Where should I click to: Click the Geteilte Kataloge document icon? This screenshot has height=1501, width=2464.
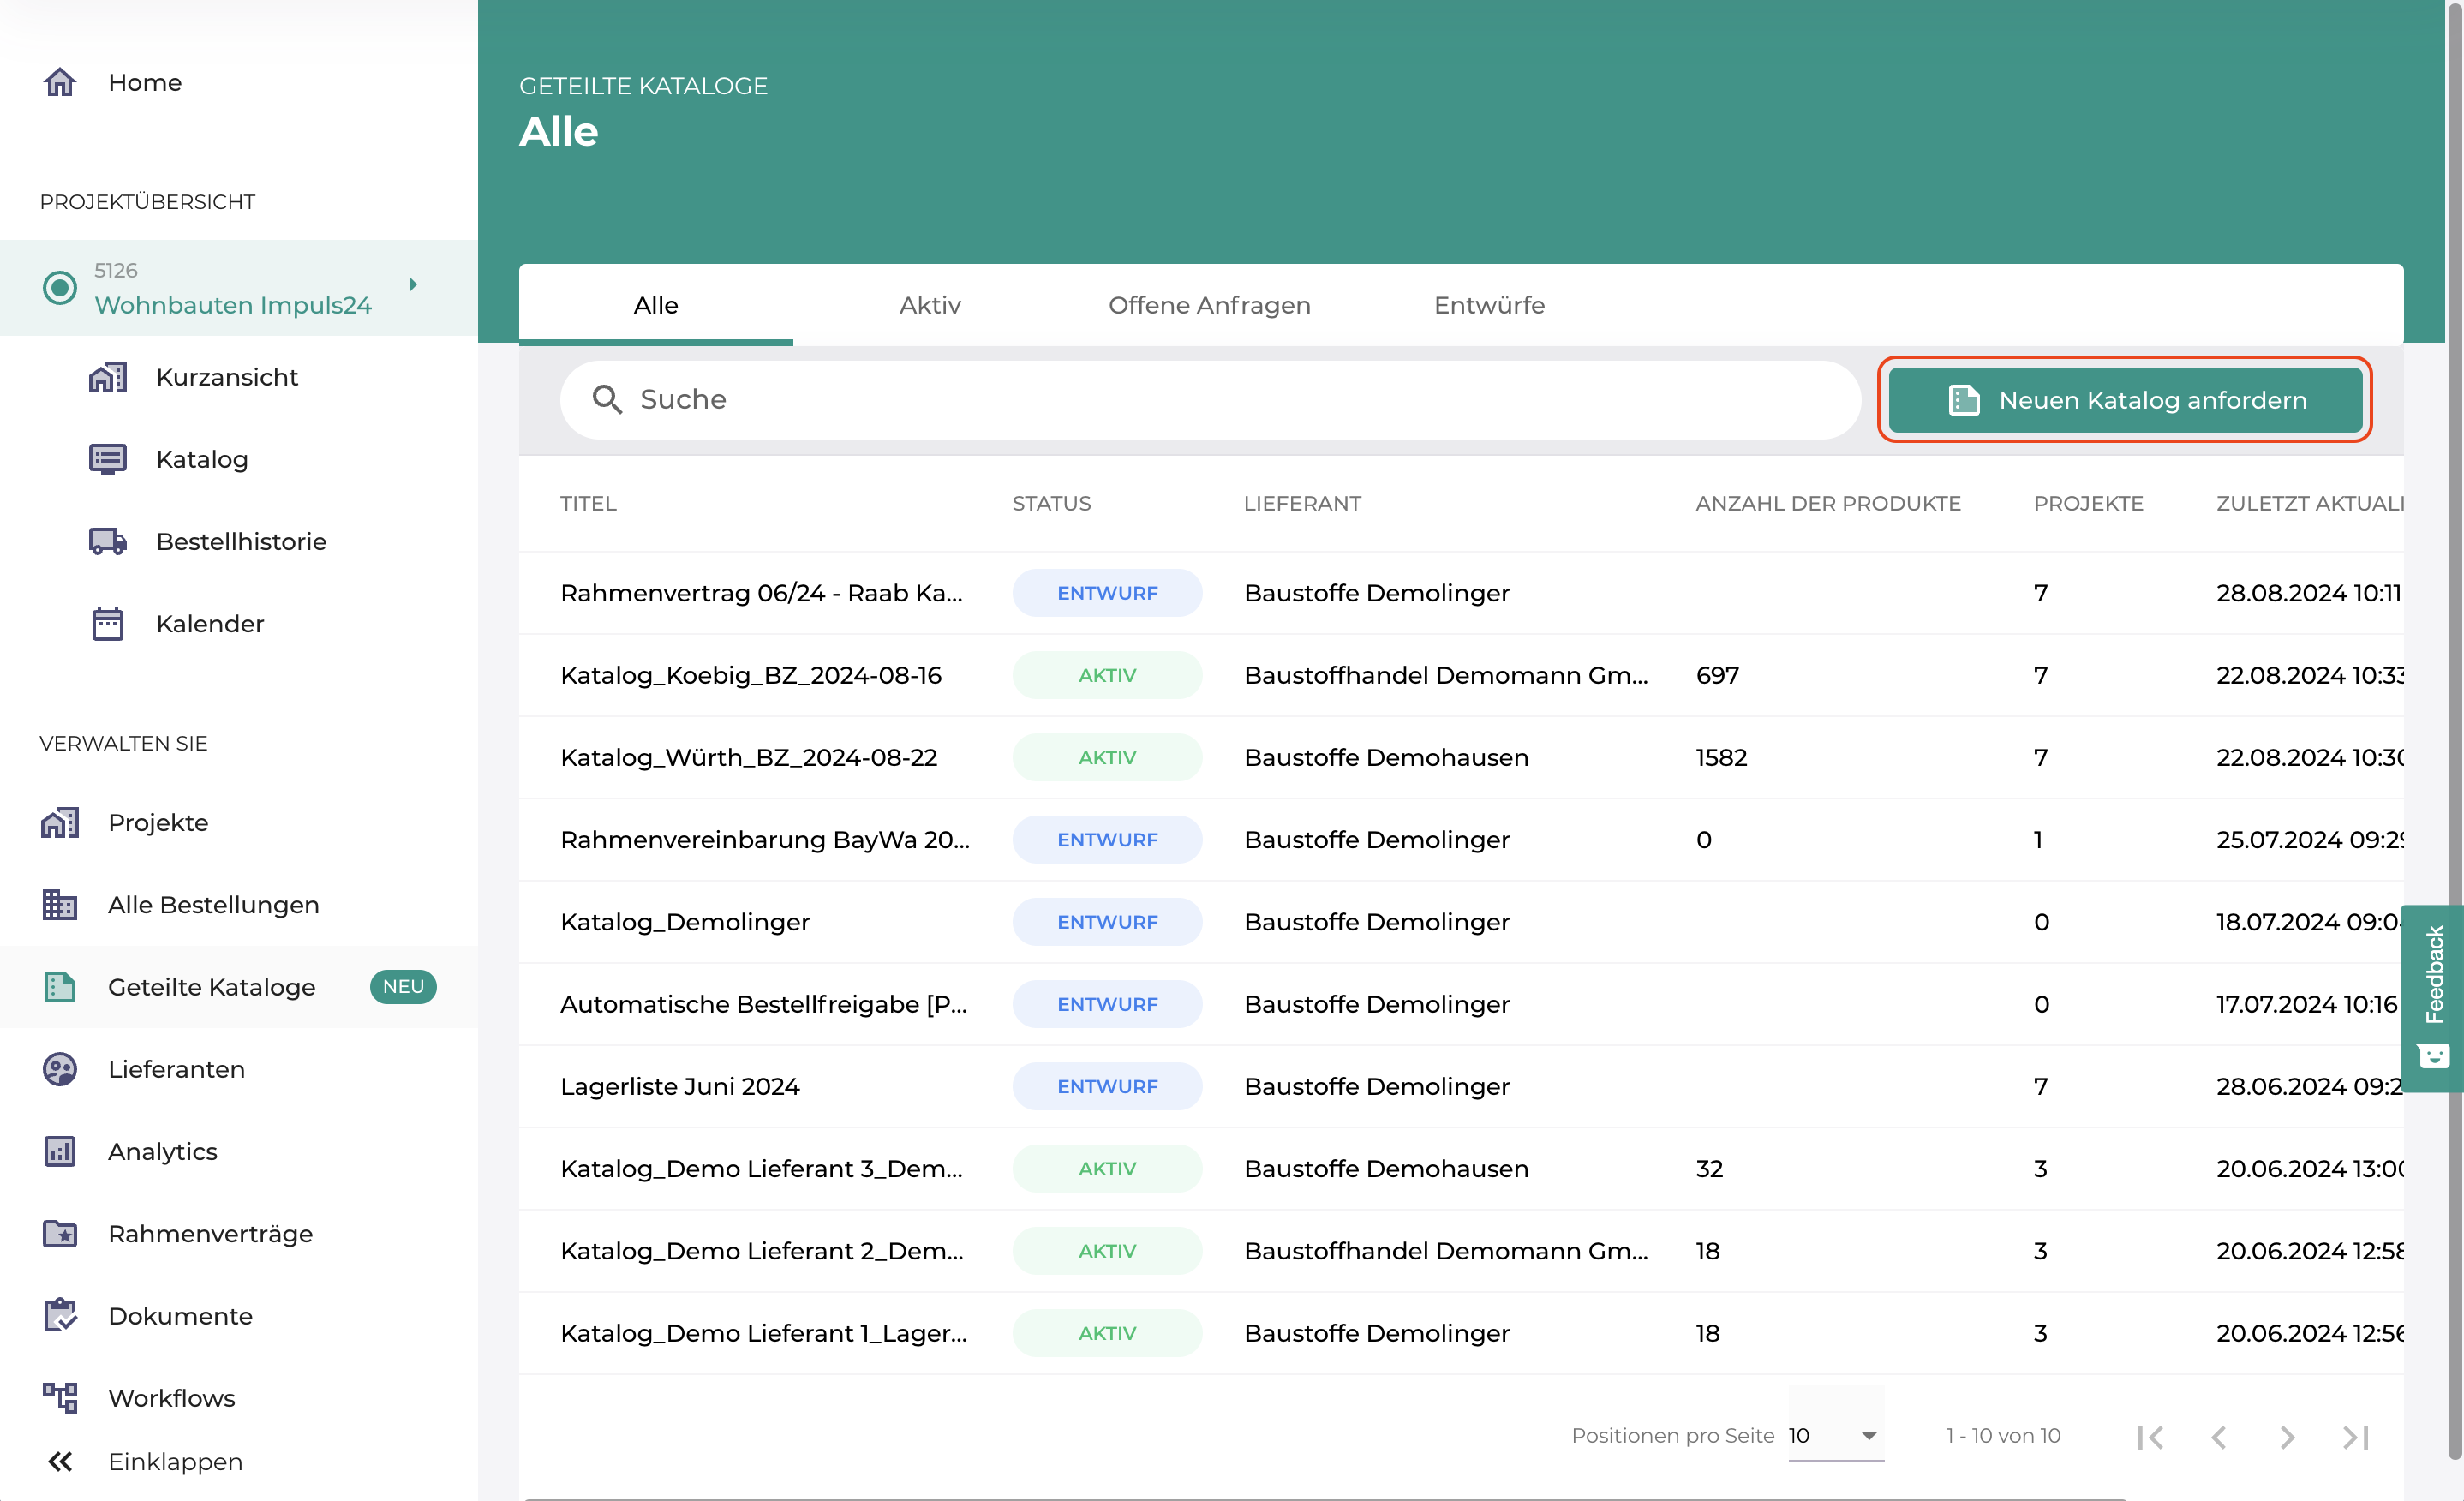60,986
